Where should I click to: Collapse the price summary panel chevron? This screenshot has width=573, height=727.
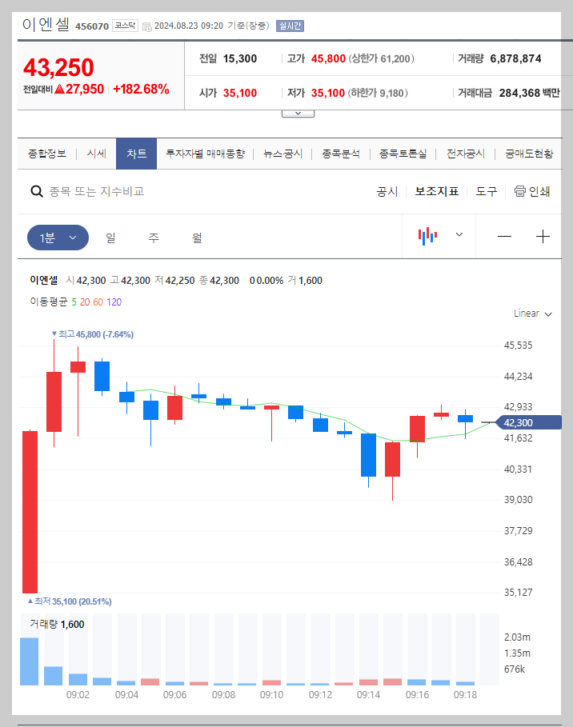[298, 112]
